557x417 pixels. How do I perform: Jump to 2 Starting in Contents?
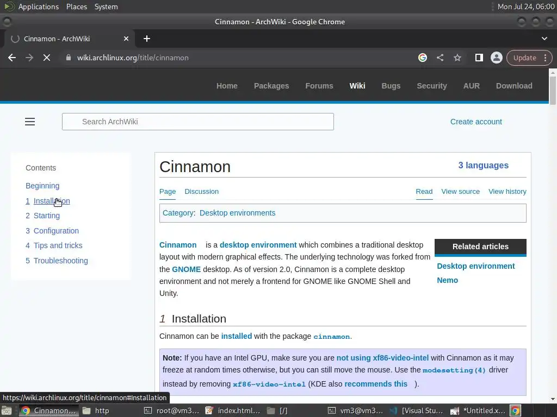[42, 216]
